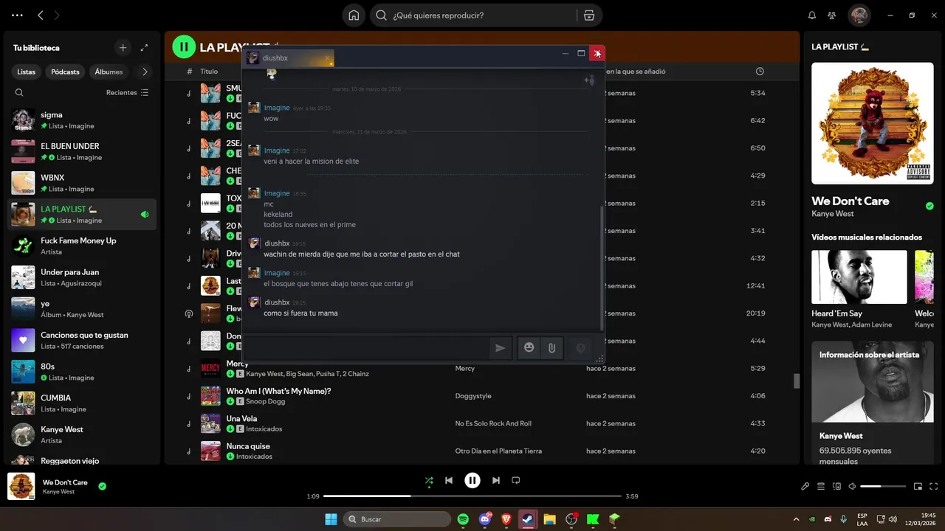
Task: Search within library using magnifier icon
Action: coord(19,93)
